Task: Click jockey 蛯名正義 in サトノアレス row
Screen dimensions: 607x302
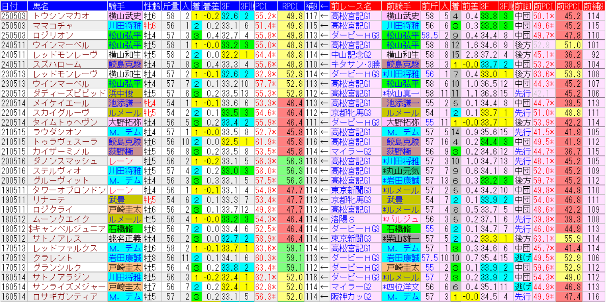Action: 125,239
